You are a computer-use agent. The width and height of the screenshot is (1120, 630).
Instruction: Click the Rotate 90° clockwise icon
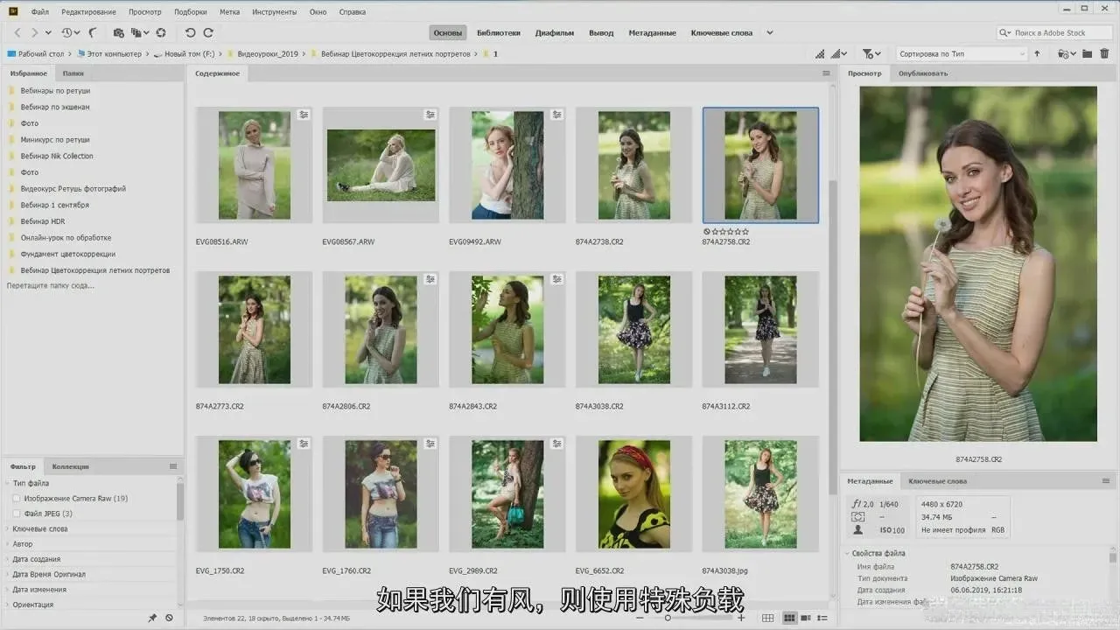pyautogui.click(x=208, y=32)
